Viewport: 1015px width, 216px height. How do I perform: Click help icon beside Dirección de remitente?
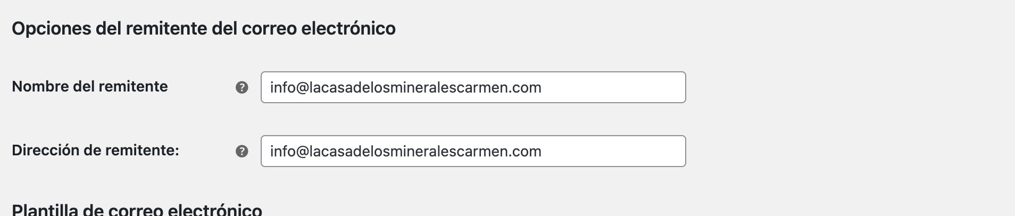pos(242,151)
